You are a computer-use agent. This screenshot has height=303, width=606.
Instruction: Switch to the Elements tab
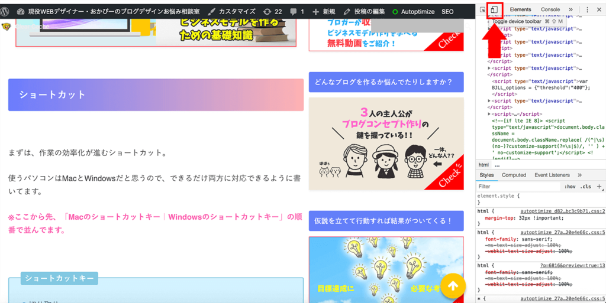520,9
